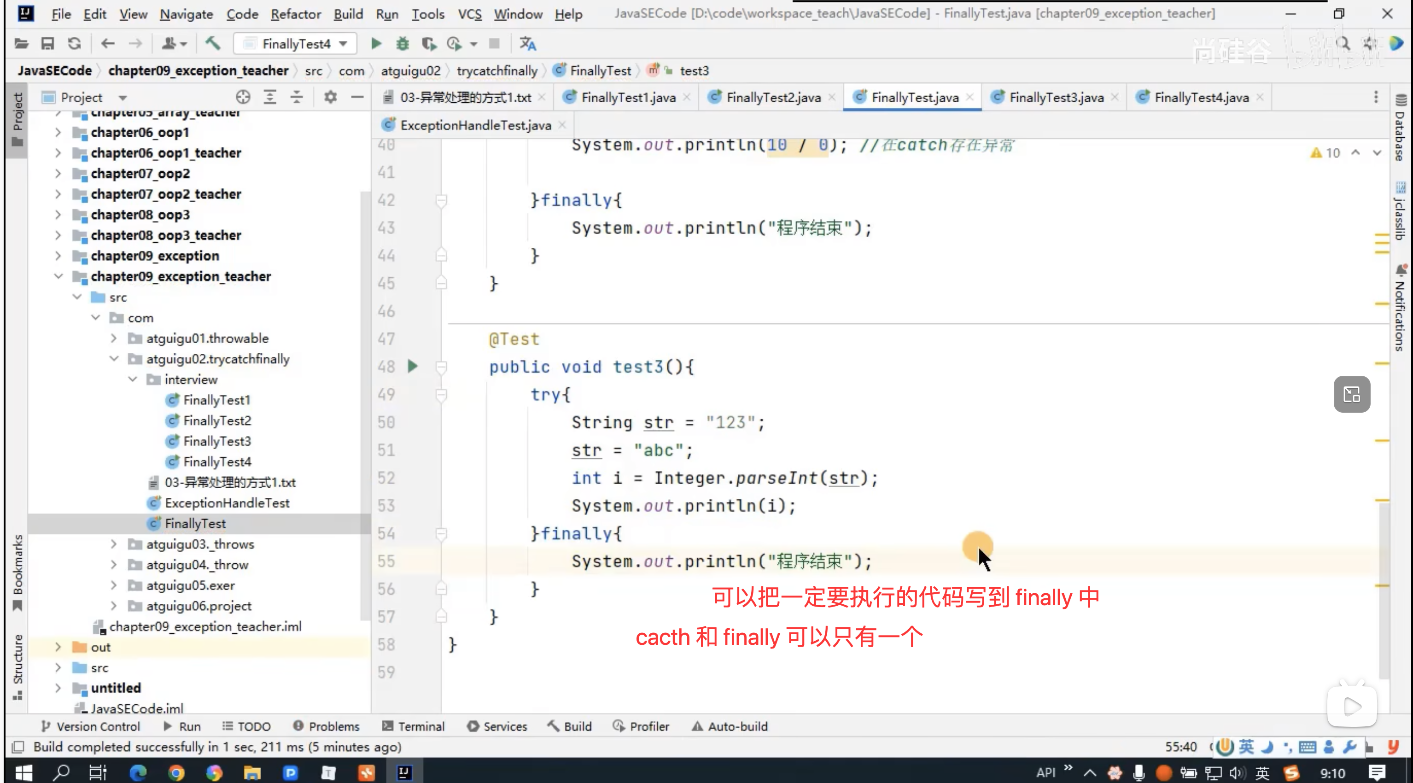Click the Debug bug icon

(x=403, y=43)
